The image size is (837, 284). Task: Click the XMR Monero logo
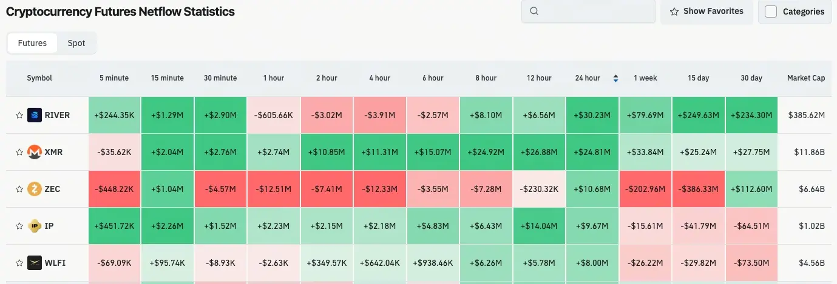click(x=35, y=152)
